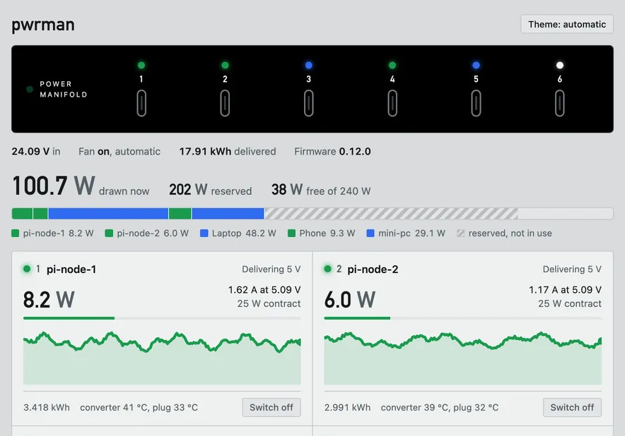Click 1.62 A at 5.09 V reading
Image resolution: width=625 pixels, height=436 pixels.
tap(264, 289)
